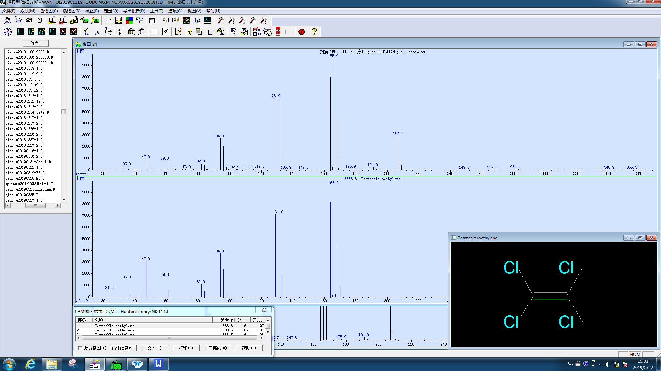Click the green SIM star icon

pos(84,20)
